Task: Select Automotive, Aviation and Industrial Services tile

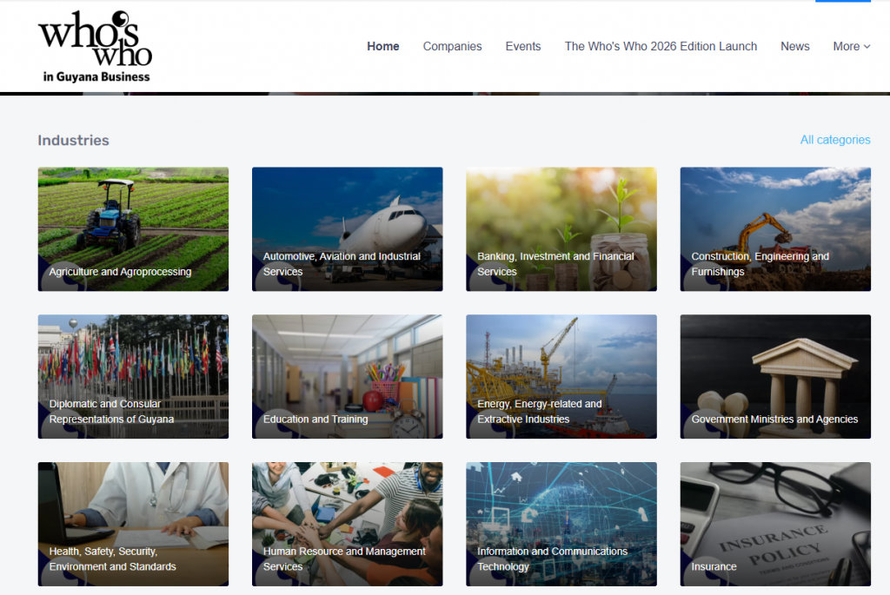Action: tap(347, 229)
